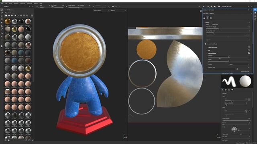
Task: Click the material sphere preview thumbnail
Action: 245,81
